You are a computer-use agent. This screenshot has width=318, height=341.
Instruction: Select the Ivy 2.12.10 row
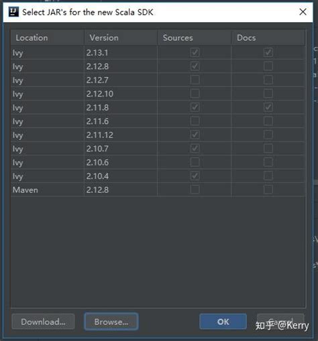(158, 94)
